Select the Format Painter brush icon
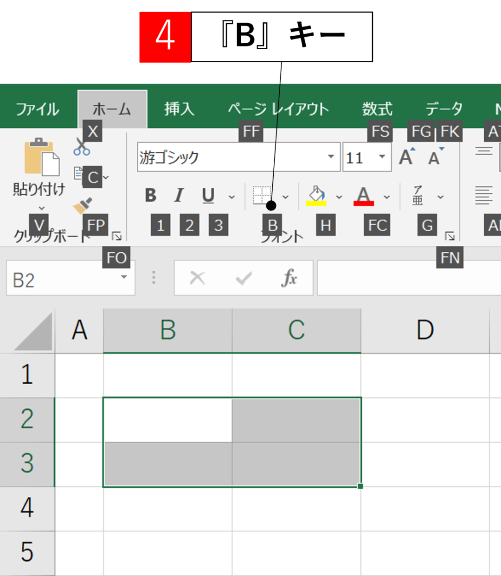The image size is (501, 576). pyautogui.click(x=83, y=205)
